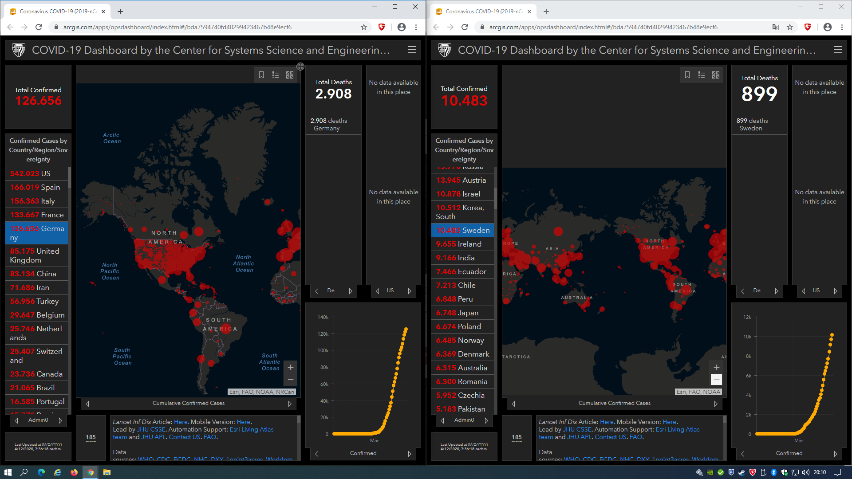Open new tab in right browser window
Image resolution: width=852 pixels, height=479 pixels.
(546, 12)
